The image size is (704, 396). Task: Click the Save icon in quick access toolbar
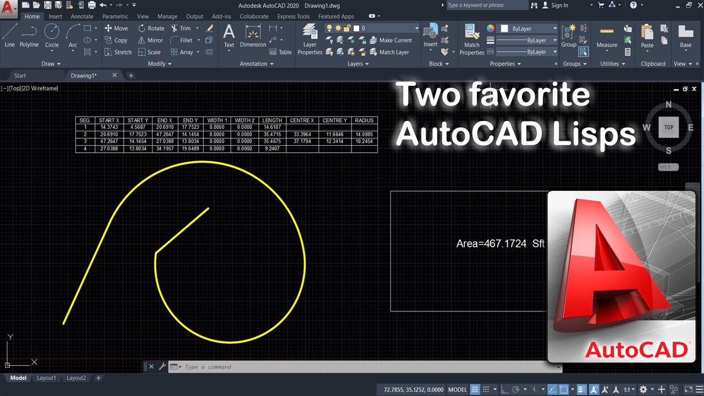(x=48, y=5)
